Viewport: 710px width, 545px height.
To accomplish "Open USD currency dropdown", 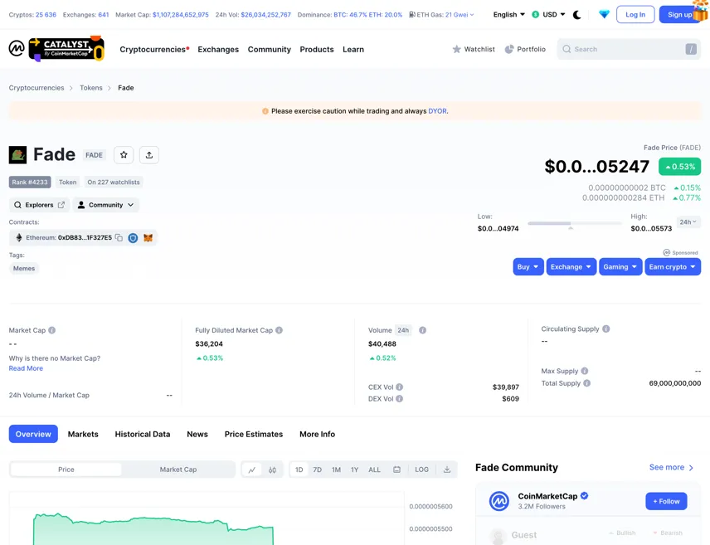I will (548, 14).
